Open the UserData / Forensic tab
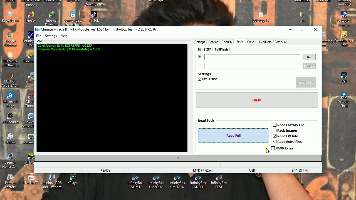This screenshot has height=200, width=356. [272, 42]
